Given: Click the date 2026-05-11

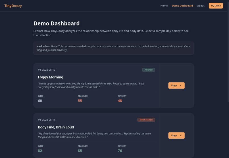Looking at the screenshot, I should (x=49, y=120).
